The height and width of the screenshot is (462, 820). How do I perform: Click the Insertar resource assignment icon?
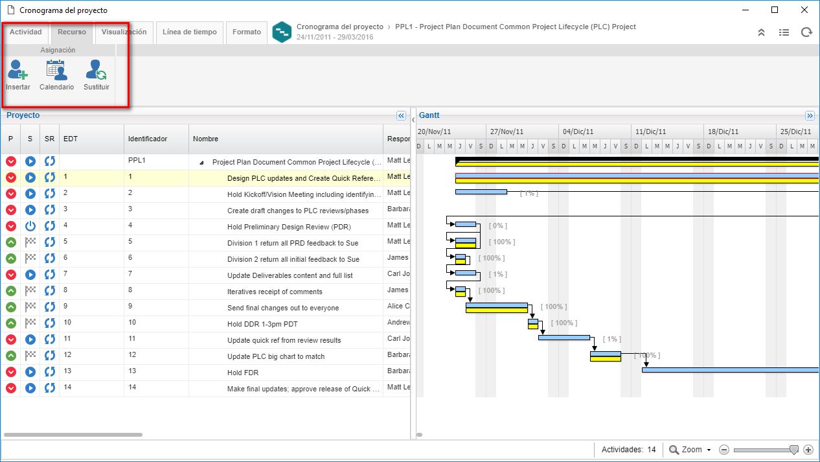tap(17, 70)
